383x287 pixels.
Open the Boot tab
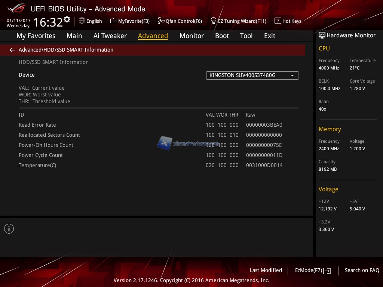[x=222, y=36]
